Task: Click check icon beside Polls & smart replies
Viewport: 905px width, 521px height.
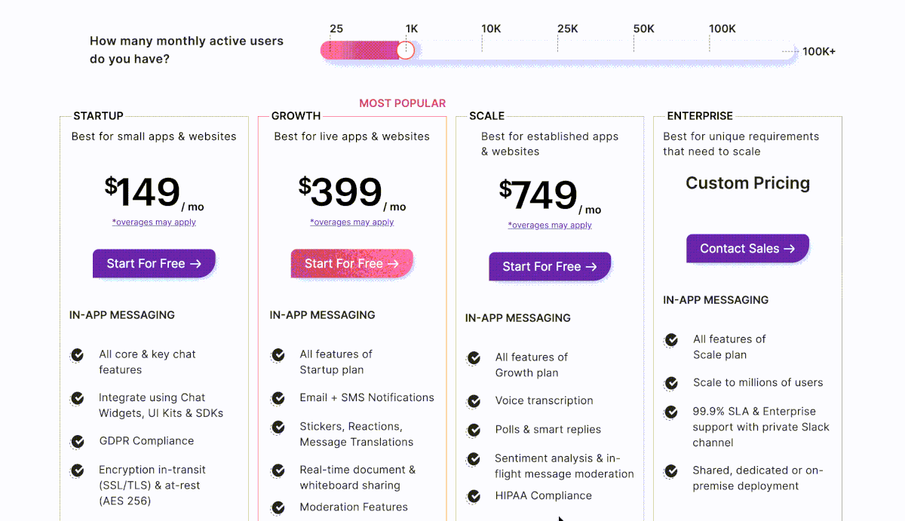Action: (x=474, y=430)
